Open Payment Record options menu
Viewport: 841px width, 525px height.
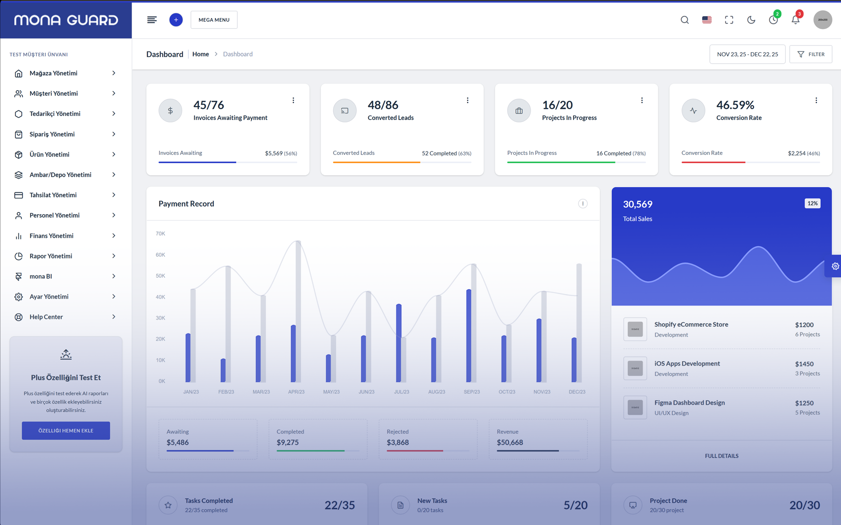click(582, 204)
